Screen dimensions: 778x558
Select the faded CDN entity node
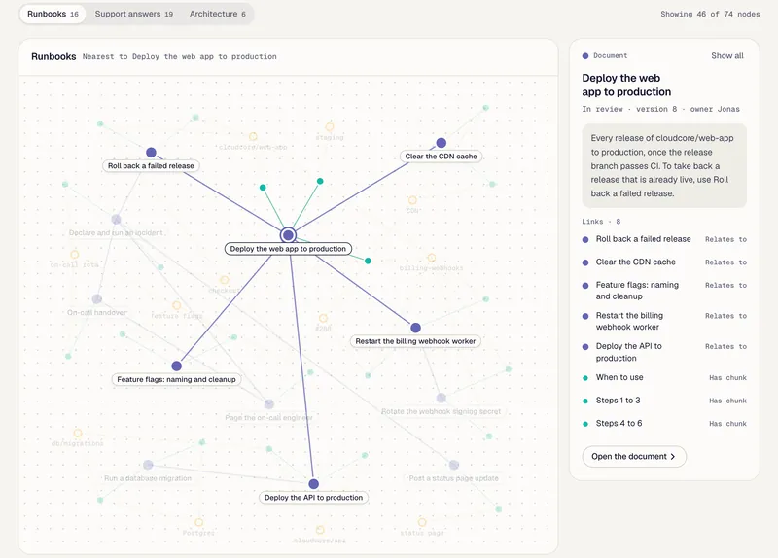(x=412, y=200)
